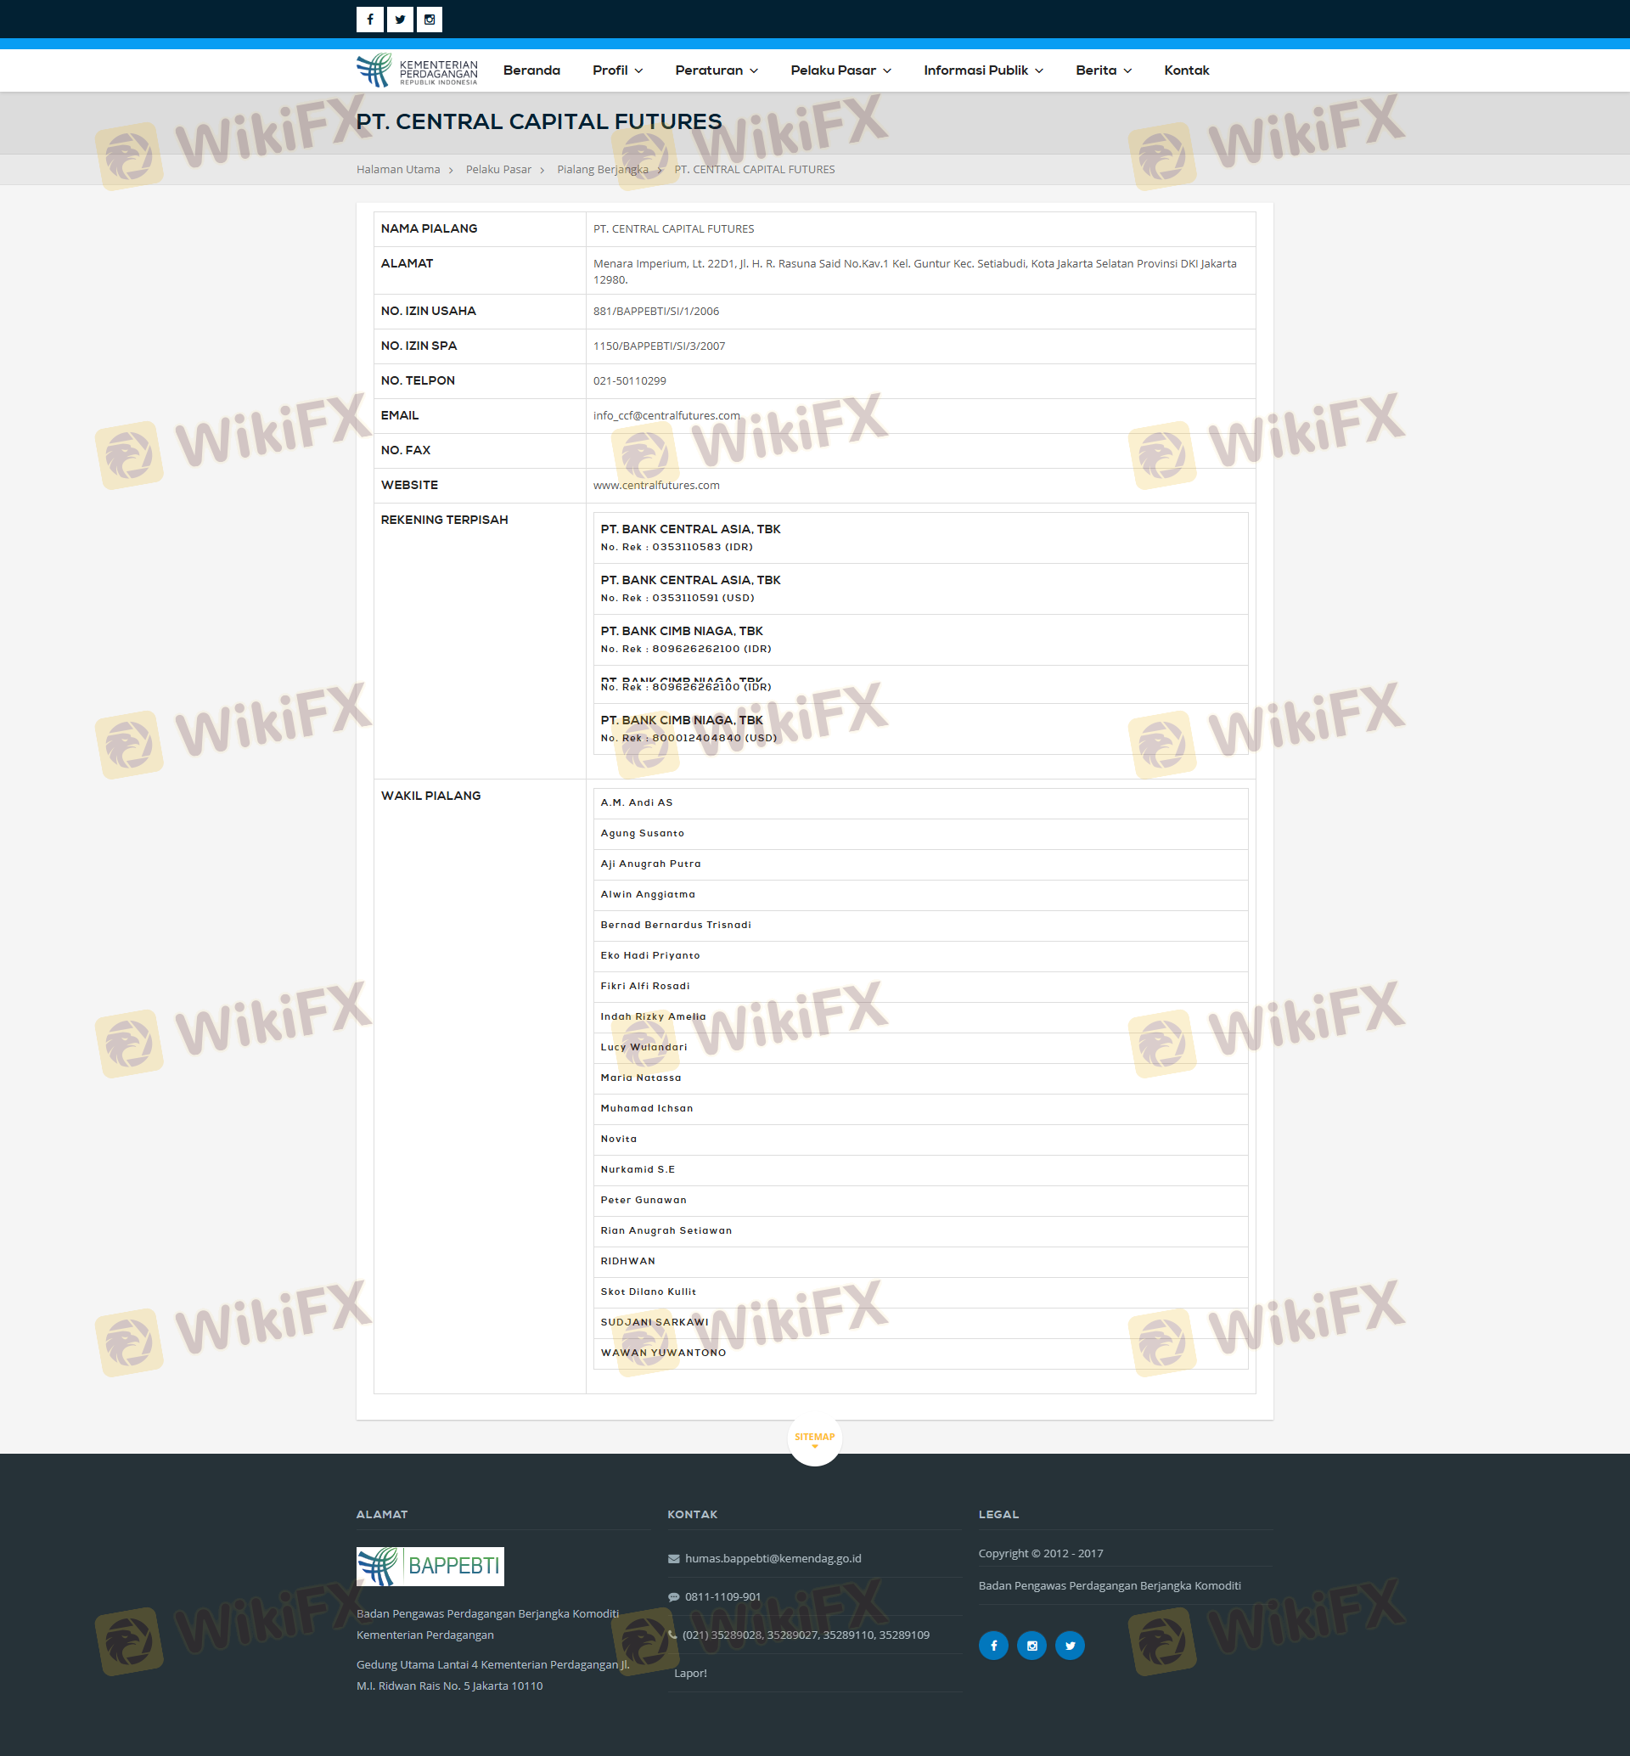1630x1756 pixels.
Task: Click the footer Twitter circle icon
Action: (x=1070, y=1645)
